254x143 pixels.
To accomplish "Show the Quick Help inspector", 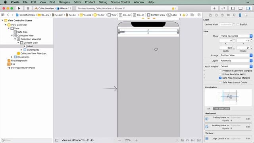I will (x=222, y=15).
